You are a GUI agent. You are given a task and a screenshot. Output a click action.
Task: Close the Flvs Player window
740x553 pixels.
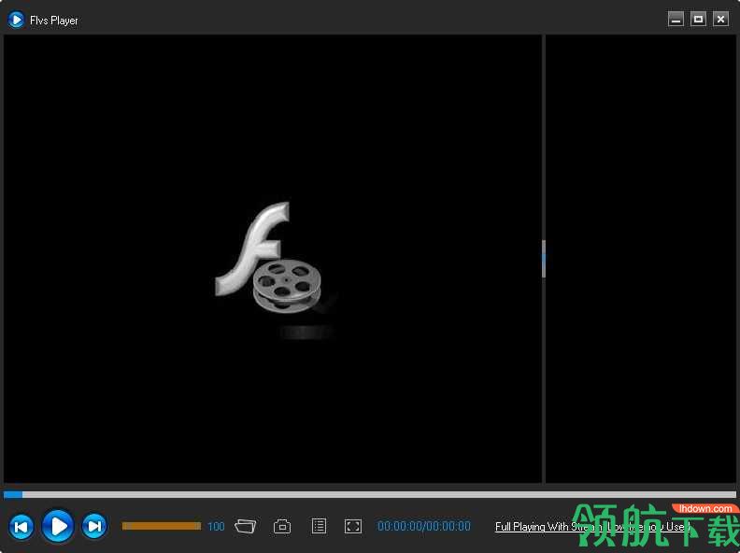(720, 20)
